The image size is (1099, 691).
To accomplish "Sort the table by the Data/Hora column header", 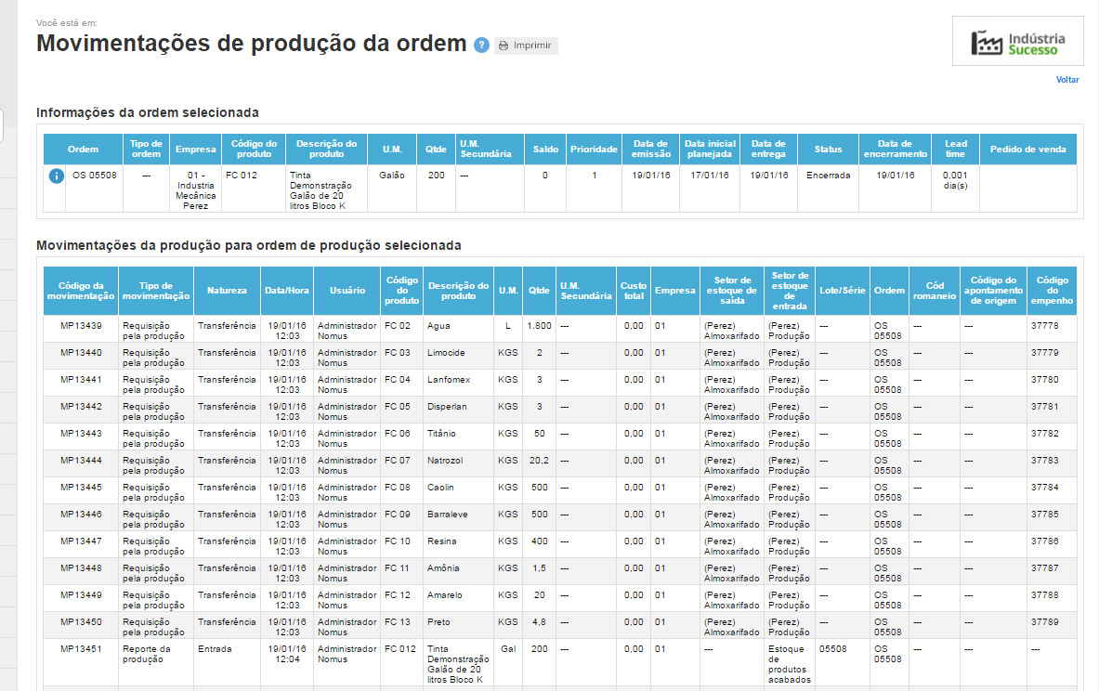I will [286, 290].
